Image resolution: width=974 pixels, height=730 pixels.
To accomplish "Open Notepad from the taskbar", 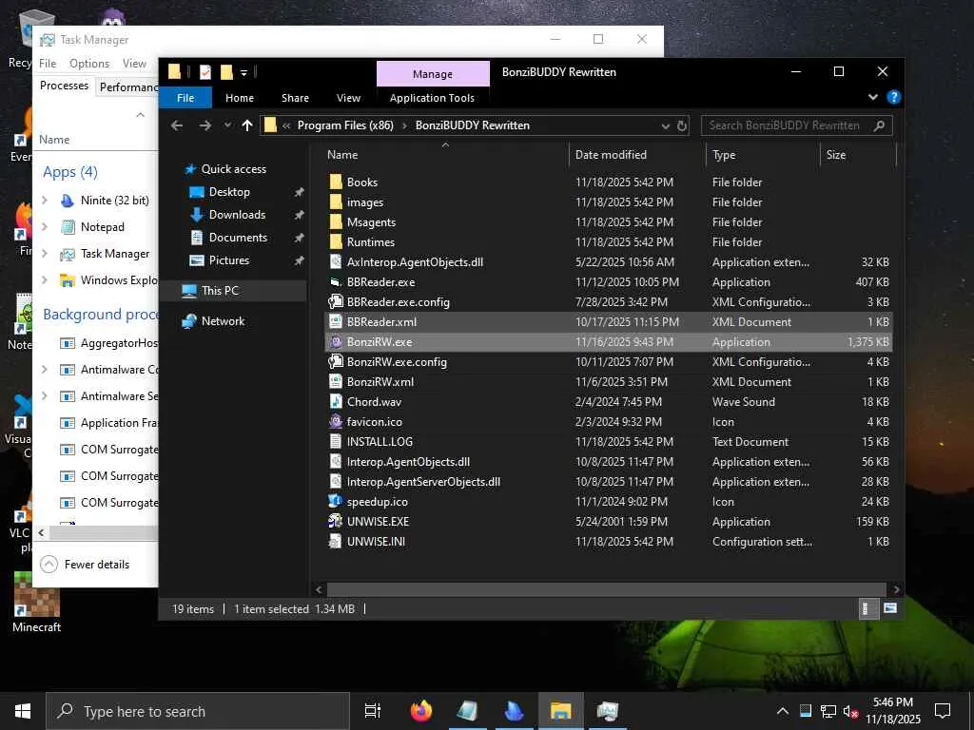I will click(467, 711).
